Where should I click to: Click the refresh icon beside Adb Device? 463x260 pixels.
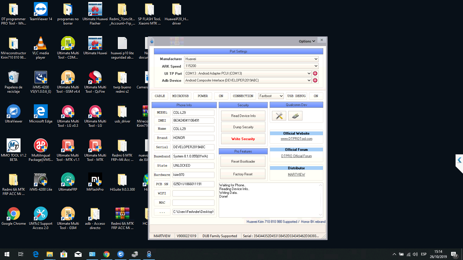[x=315, y=80]
